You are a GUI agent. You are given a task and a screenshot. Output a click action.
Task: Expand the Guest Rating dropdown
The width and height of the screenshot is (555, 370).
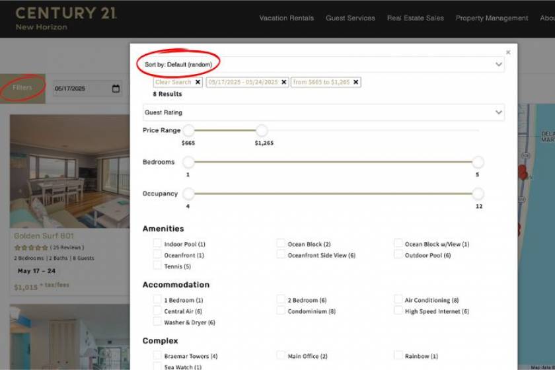click(x=323, y=112)
